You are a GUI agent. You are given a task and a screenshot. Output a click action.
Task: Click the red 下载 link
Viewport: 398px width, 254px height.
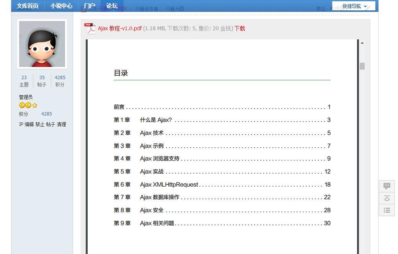pos(240,28)
